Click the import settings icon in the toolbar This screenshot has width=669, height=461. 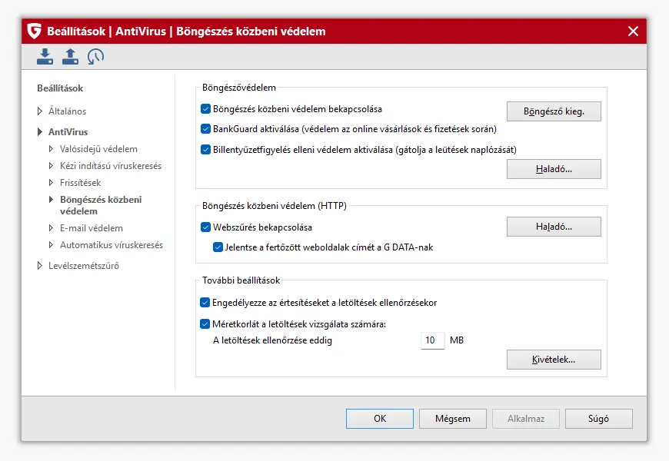pyautogui.click(x=45, y=56)
